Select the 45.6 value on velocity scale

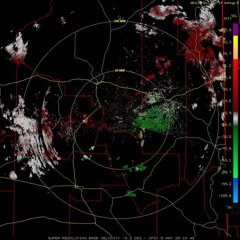pos(227,77)
